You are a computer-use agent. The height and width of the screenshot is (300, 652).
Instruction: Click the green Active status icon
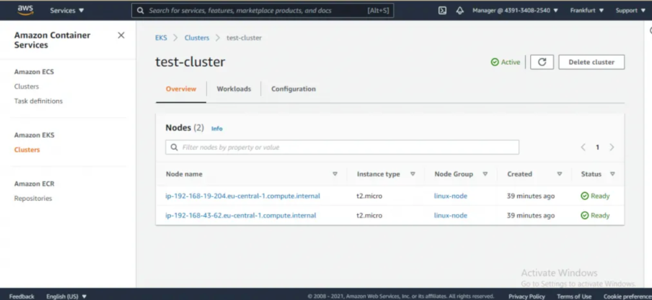click(495, 62)
